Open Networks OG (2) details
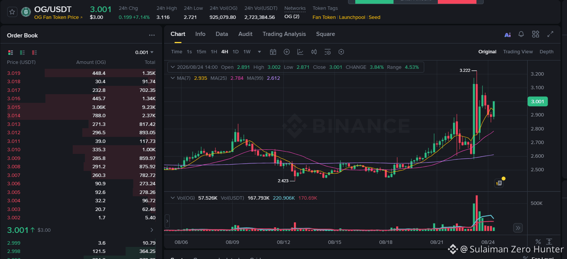 292,17
